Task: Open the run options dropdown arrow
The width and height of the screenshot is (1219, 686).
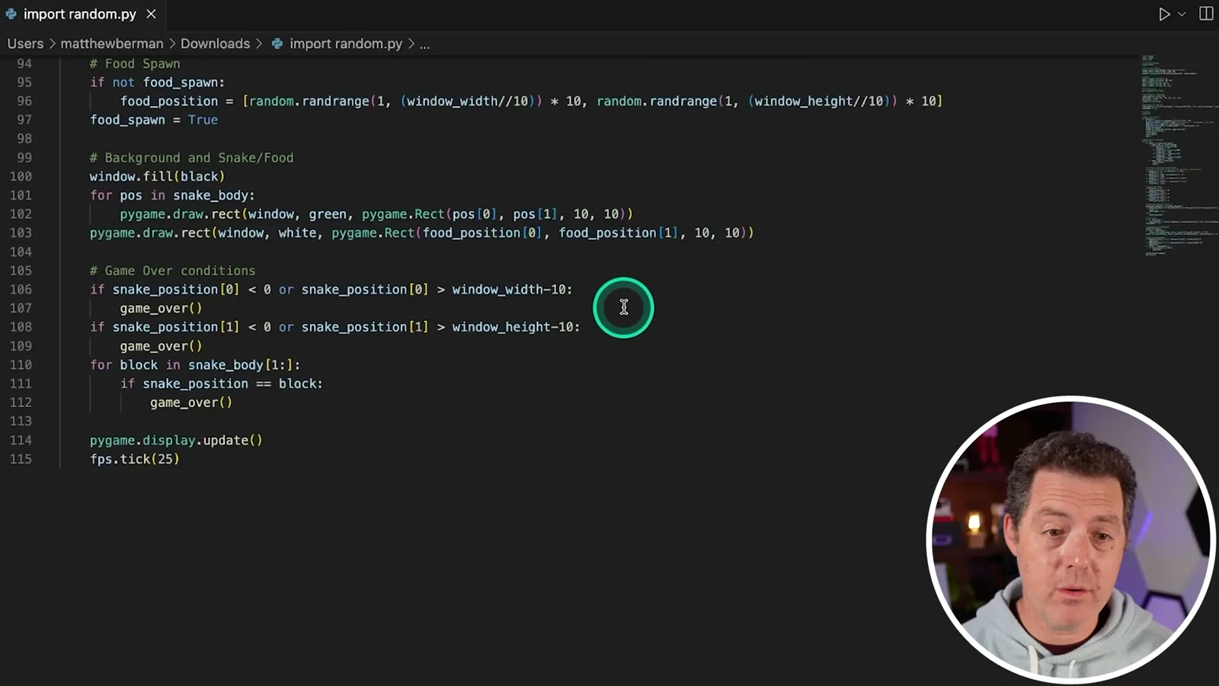Action: coord(1182,14)
